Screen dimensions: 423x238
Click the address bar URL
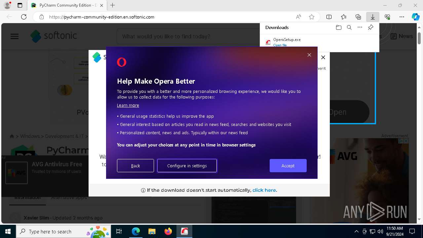pos(102,17)
